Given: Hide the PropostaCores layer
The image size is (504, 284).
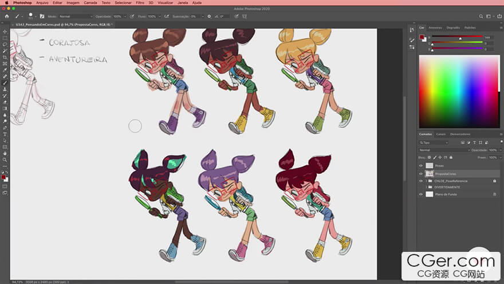Looking at the screenshot, I should pos(421,174).
